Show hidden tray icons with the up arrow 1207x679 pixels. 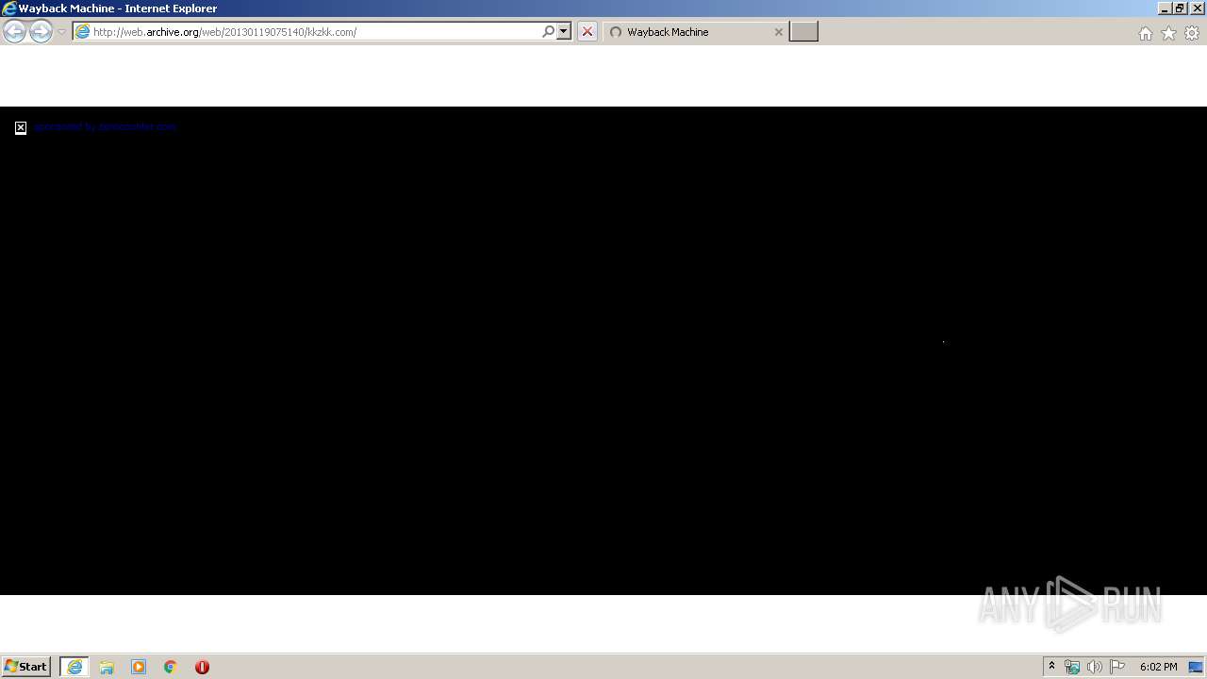(1052, 667)
